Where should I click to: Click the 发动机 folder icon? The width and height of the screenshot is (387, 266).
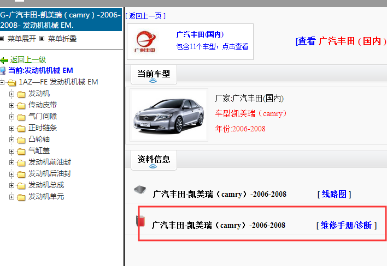pos(21,94)
